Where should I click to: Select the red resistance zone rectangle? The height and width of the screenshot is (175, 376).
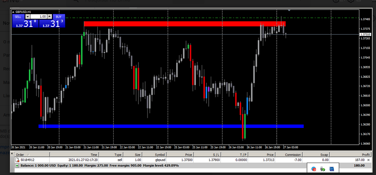184,24
